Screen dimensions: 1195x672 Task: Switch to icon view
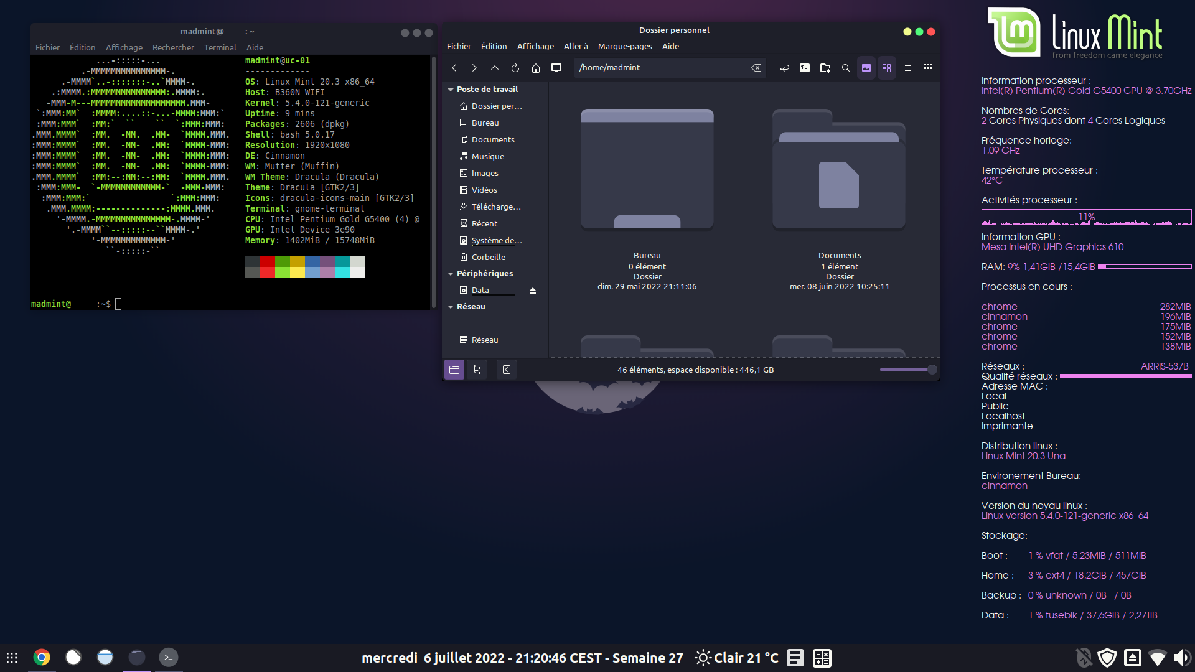pos(887,68)
